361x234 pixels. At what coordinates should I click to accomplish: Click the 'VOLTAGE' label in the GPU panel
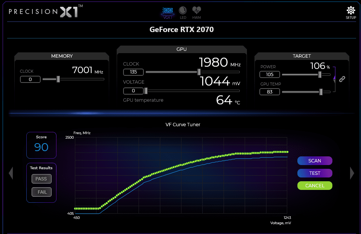click(134, 82)
